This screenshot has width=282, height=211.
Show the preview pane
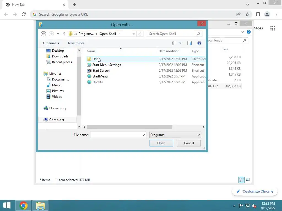coord(189,43)
